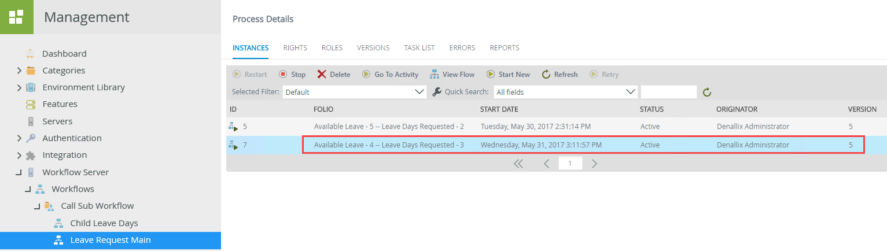This screenshot has width=887, height=251.
Task: Click the Workflows node icon
Action: point(40,189)
